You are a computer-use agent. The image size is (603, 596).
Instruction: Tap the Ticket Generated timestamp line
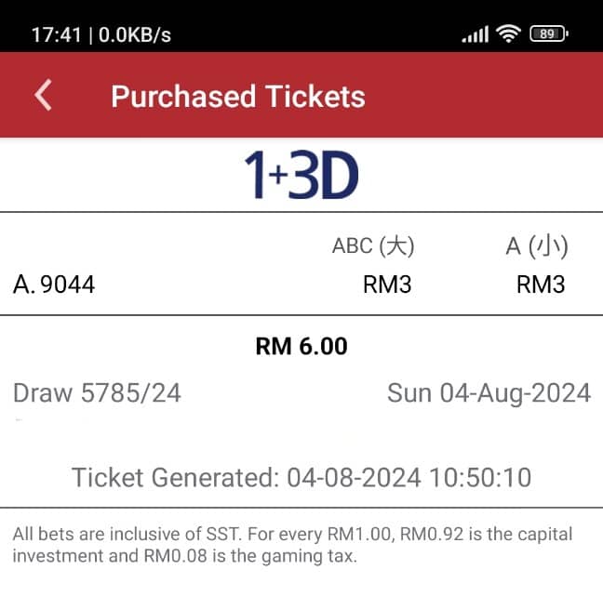tap(301, 477)
